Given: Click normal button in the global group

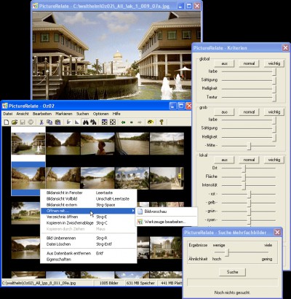Looking at the screenshot, I should click(x=249, y=63).
